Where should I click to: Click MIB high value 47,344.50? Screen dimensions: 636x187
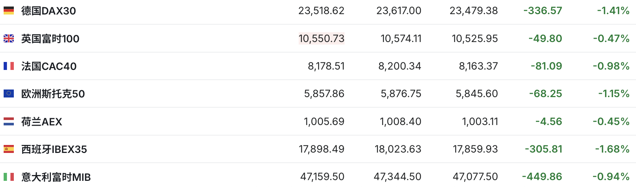coord(397,177)
